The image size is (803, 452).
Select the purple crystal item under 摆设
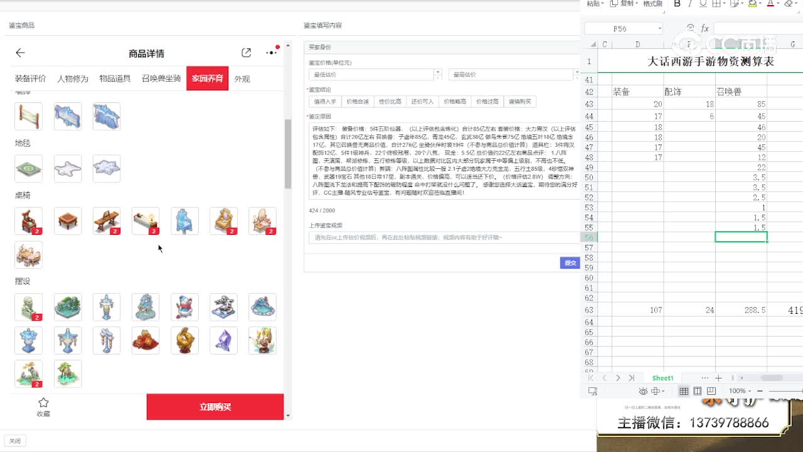(x=223, y=340)
